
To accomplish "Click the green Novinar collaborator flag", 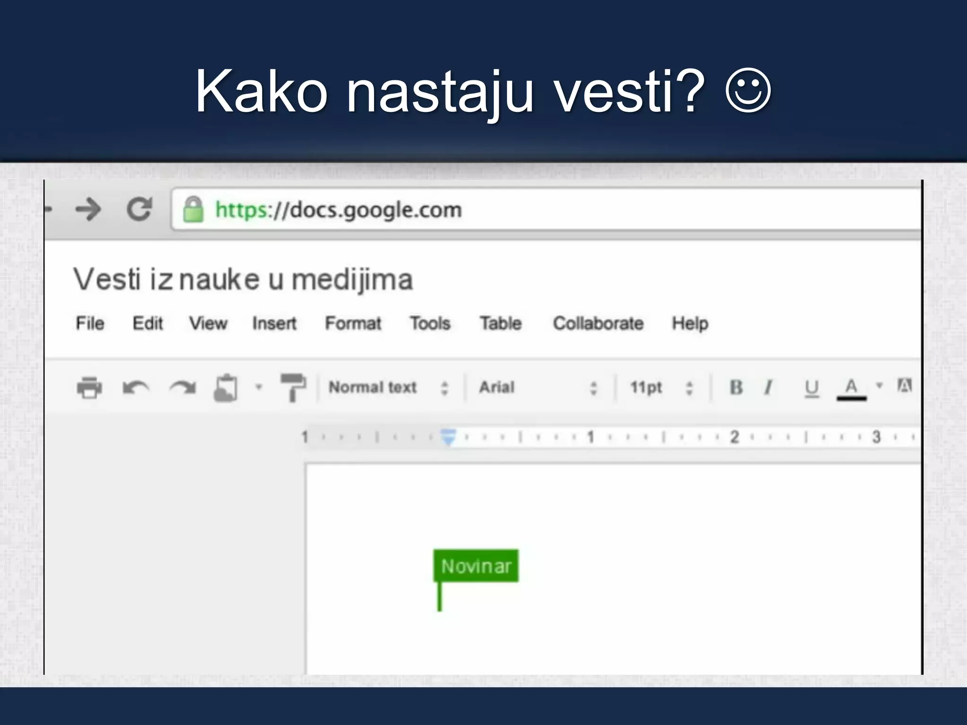I will click(x=476, y=565).
